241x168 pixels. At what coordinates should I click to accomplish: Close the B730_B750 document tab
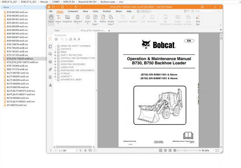coord(109,31)
